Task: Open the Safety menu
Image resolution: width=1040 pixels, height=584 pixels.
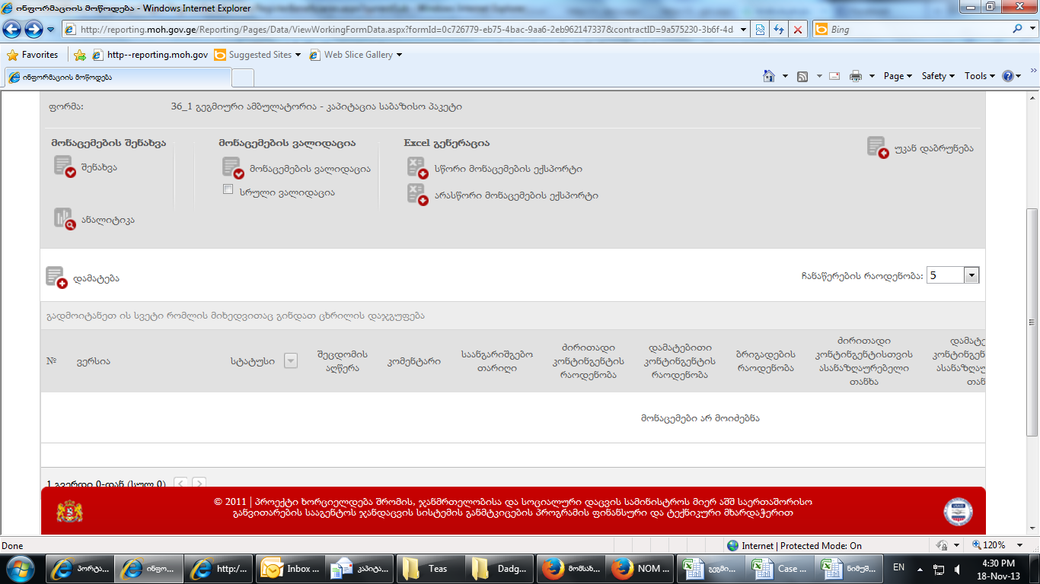Action: point(937,76)
